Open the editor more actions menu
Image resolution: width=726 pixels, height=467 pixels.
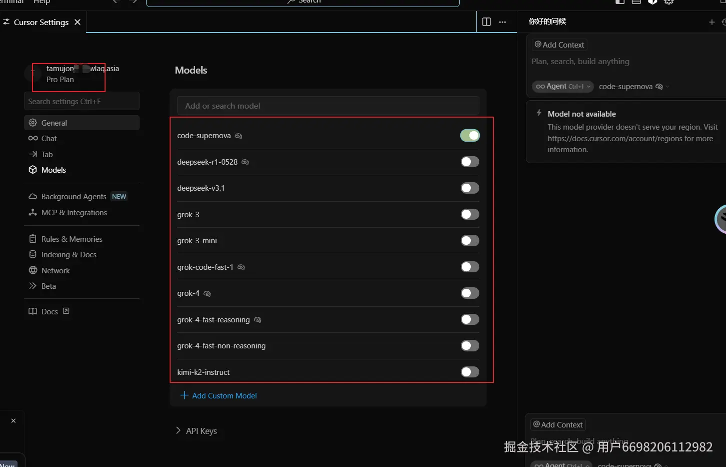pyautogui.click(x=502, y=22)
